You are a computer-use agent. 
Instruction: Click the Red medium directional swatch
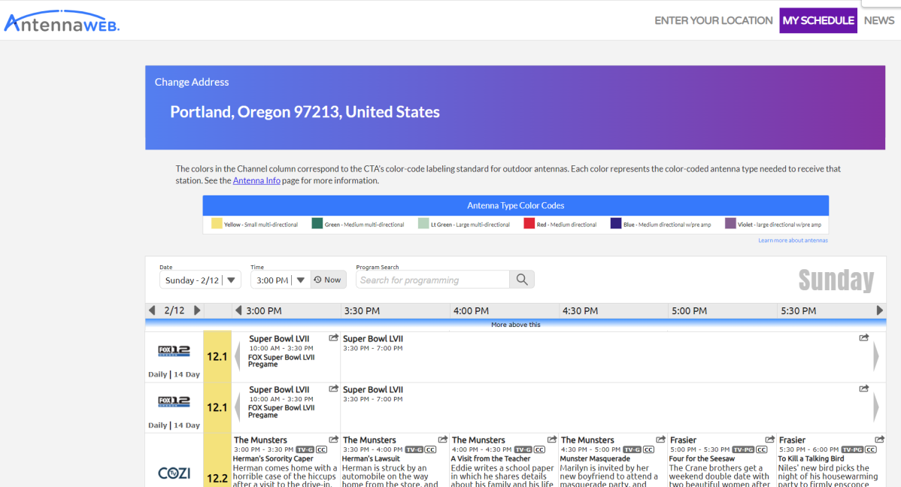point(529,223)
